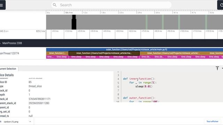Click the thread_slice type value
This screenshot has width=223, height=125.
tap(35, 86)
